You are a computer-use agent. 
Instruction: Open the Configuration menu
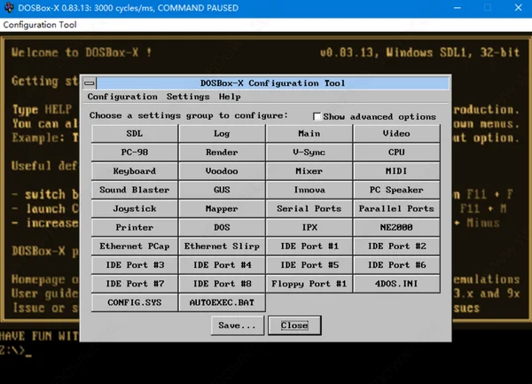(122, 97)
